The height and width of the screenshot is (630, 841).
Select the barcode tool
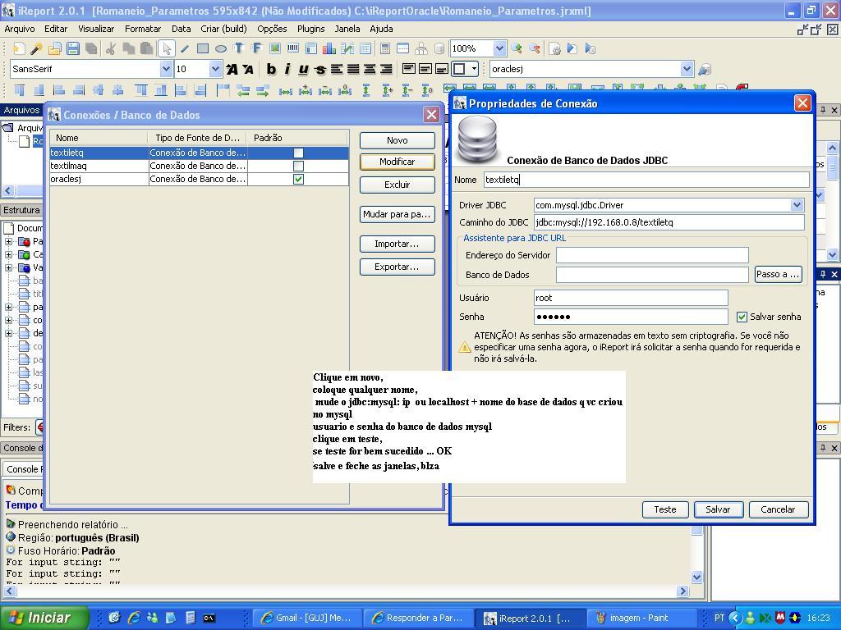click(x=293, y=48)
